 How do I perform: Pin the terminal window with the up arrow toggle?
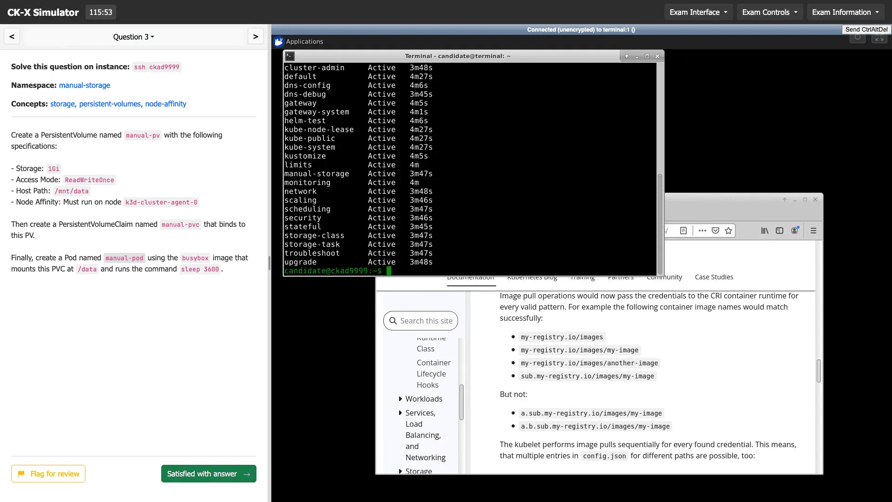click(626, 56)
